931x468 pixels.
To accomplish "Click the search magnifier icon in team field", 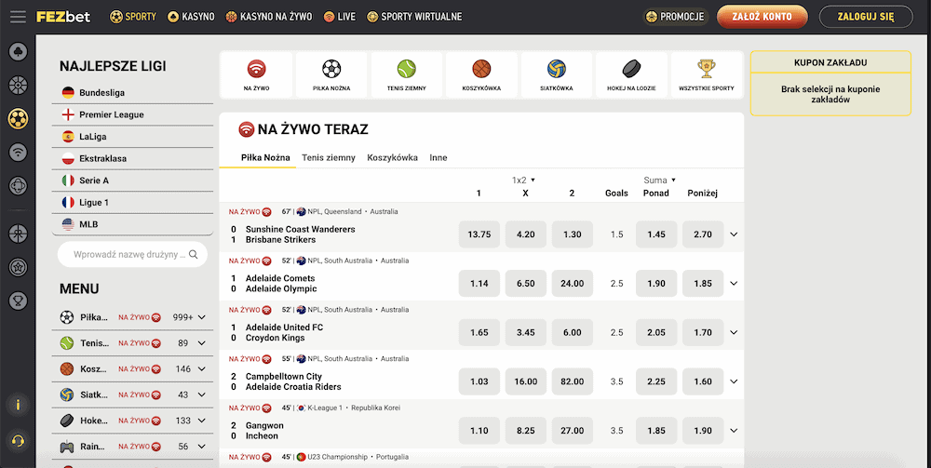I will (193, 254).
